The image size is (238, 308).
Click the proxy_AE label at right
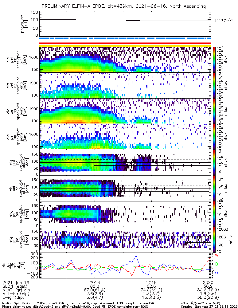224,20
